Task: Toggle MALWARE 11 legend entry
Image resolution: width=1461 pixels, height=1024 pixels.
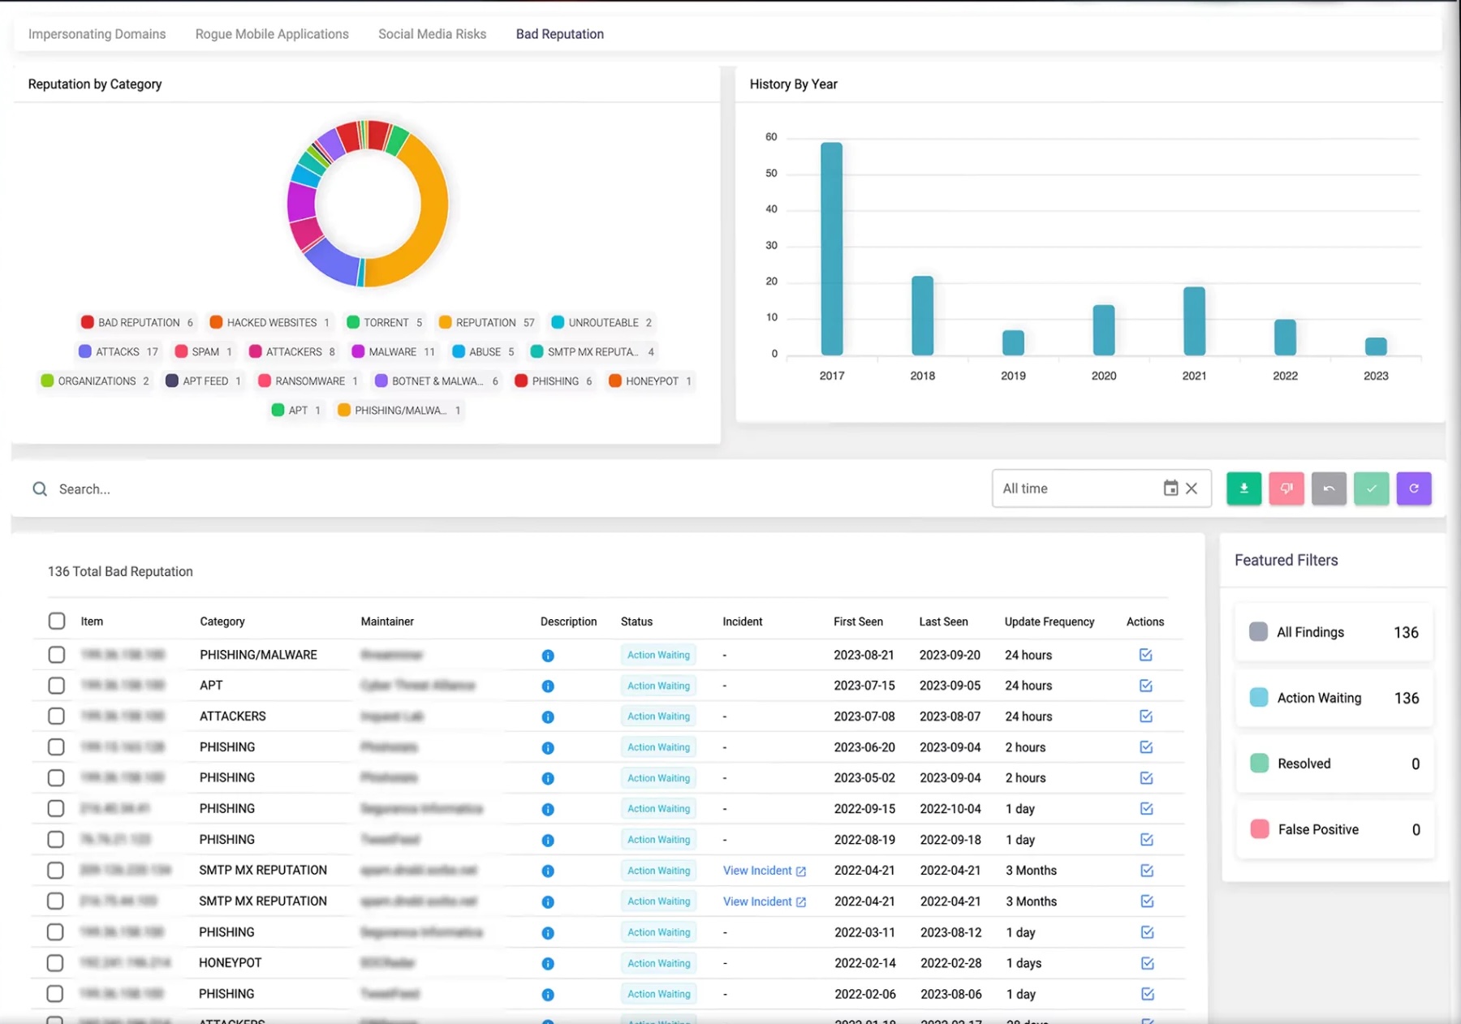Action: point(394,351)
